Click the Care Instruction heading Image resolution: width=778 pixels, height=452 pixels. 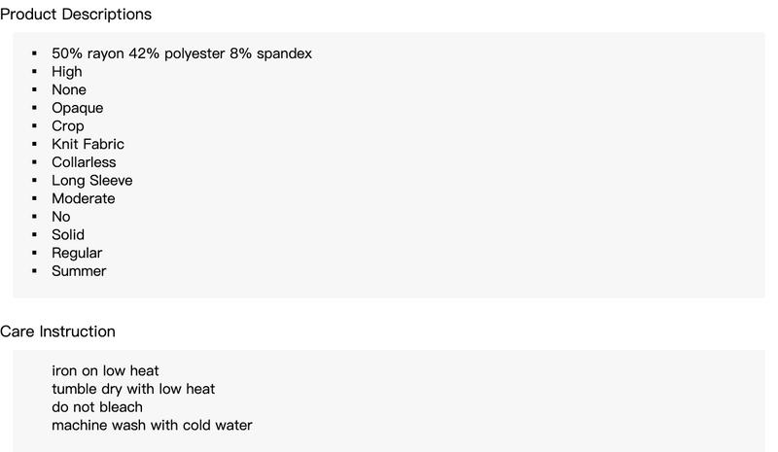(57, 331)
